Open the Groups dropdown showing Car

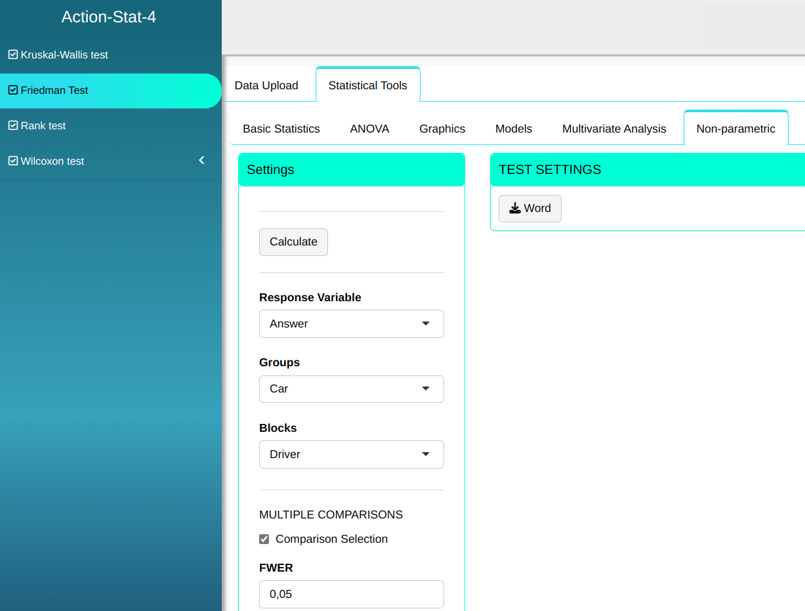[351, 389]
